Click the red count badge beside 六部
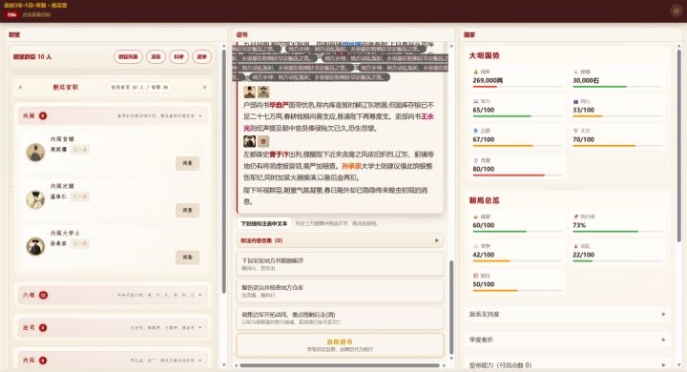The width and height of the screenshot is (687, 372). (43, 295)
